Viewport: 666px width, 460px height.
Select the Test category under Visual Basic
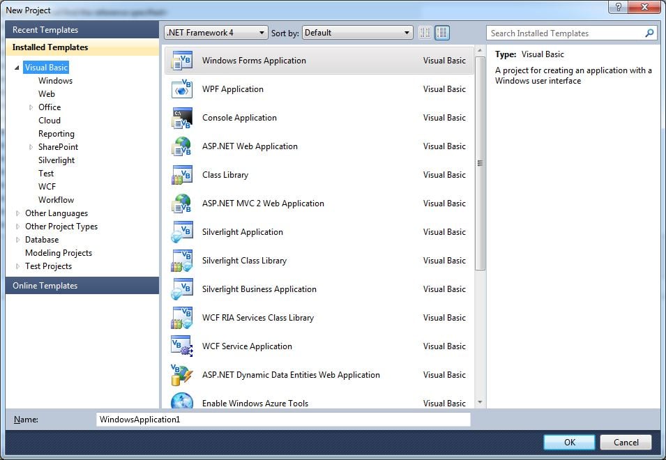tap(46, 173)
